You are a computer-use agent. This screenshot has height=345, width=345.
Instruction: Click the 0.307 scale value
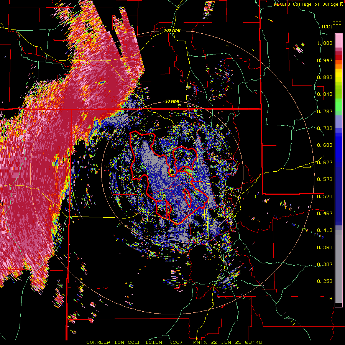325,264
